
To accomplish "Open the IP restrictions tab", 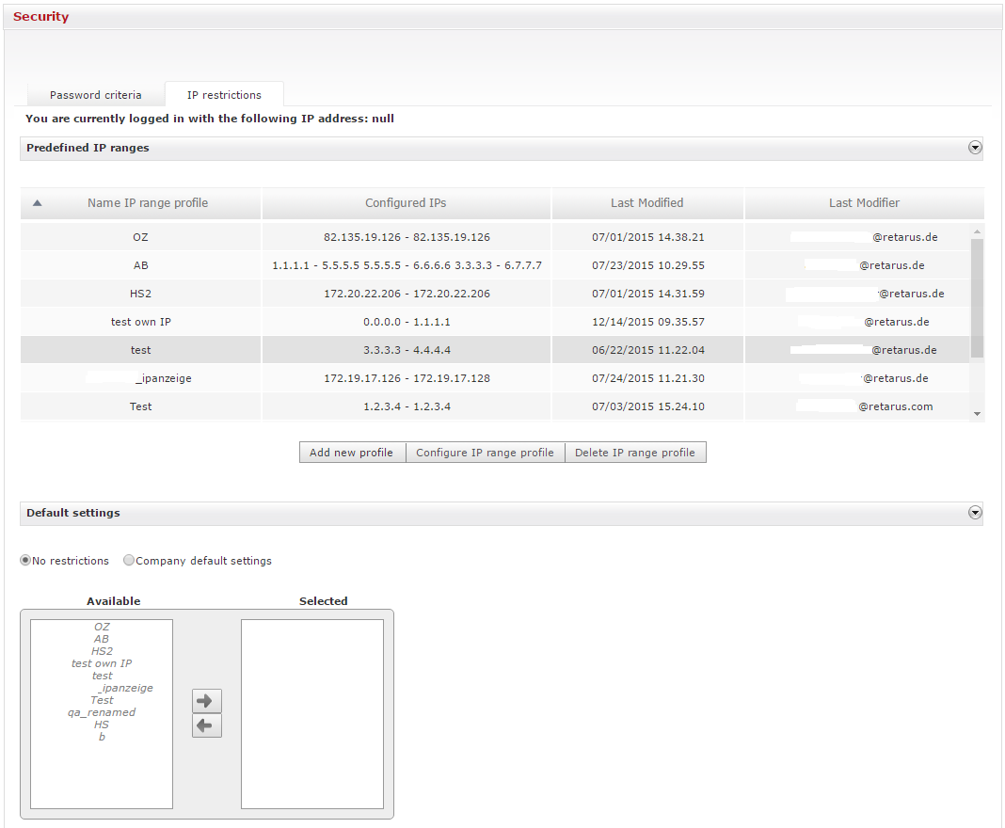I will pos(224,95).
